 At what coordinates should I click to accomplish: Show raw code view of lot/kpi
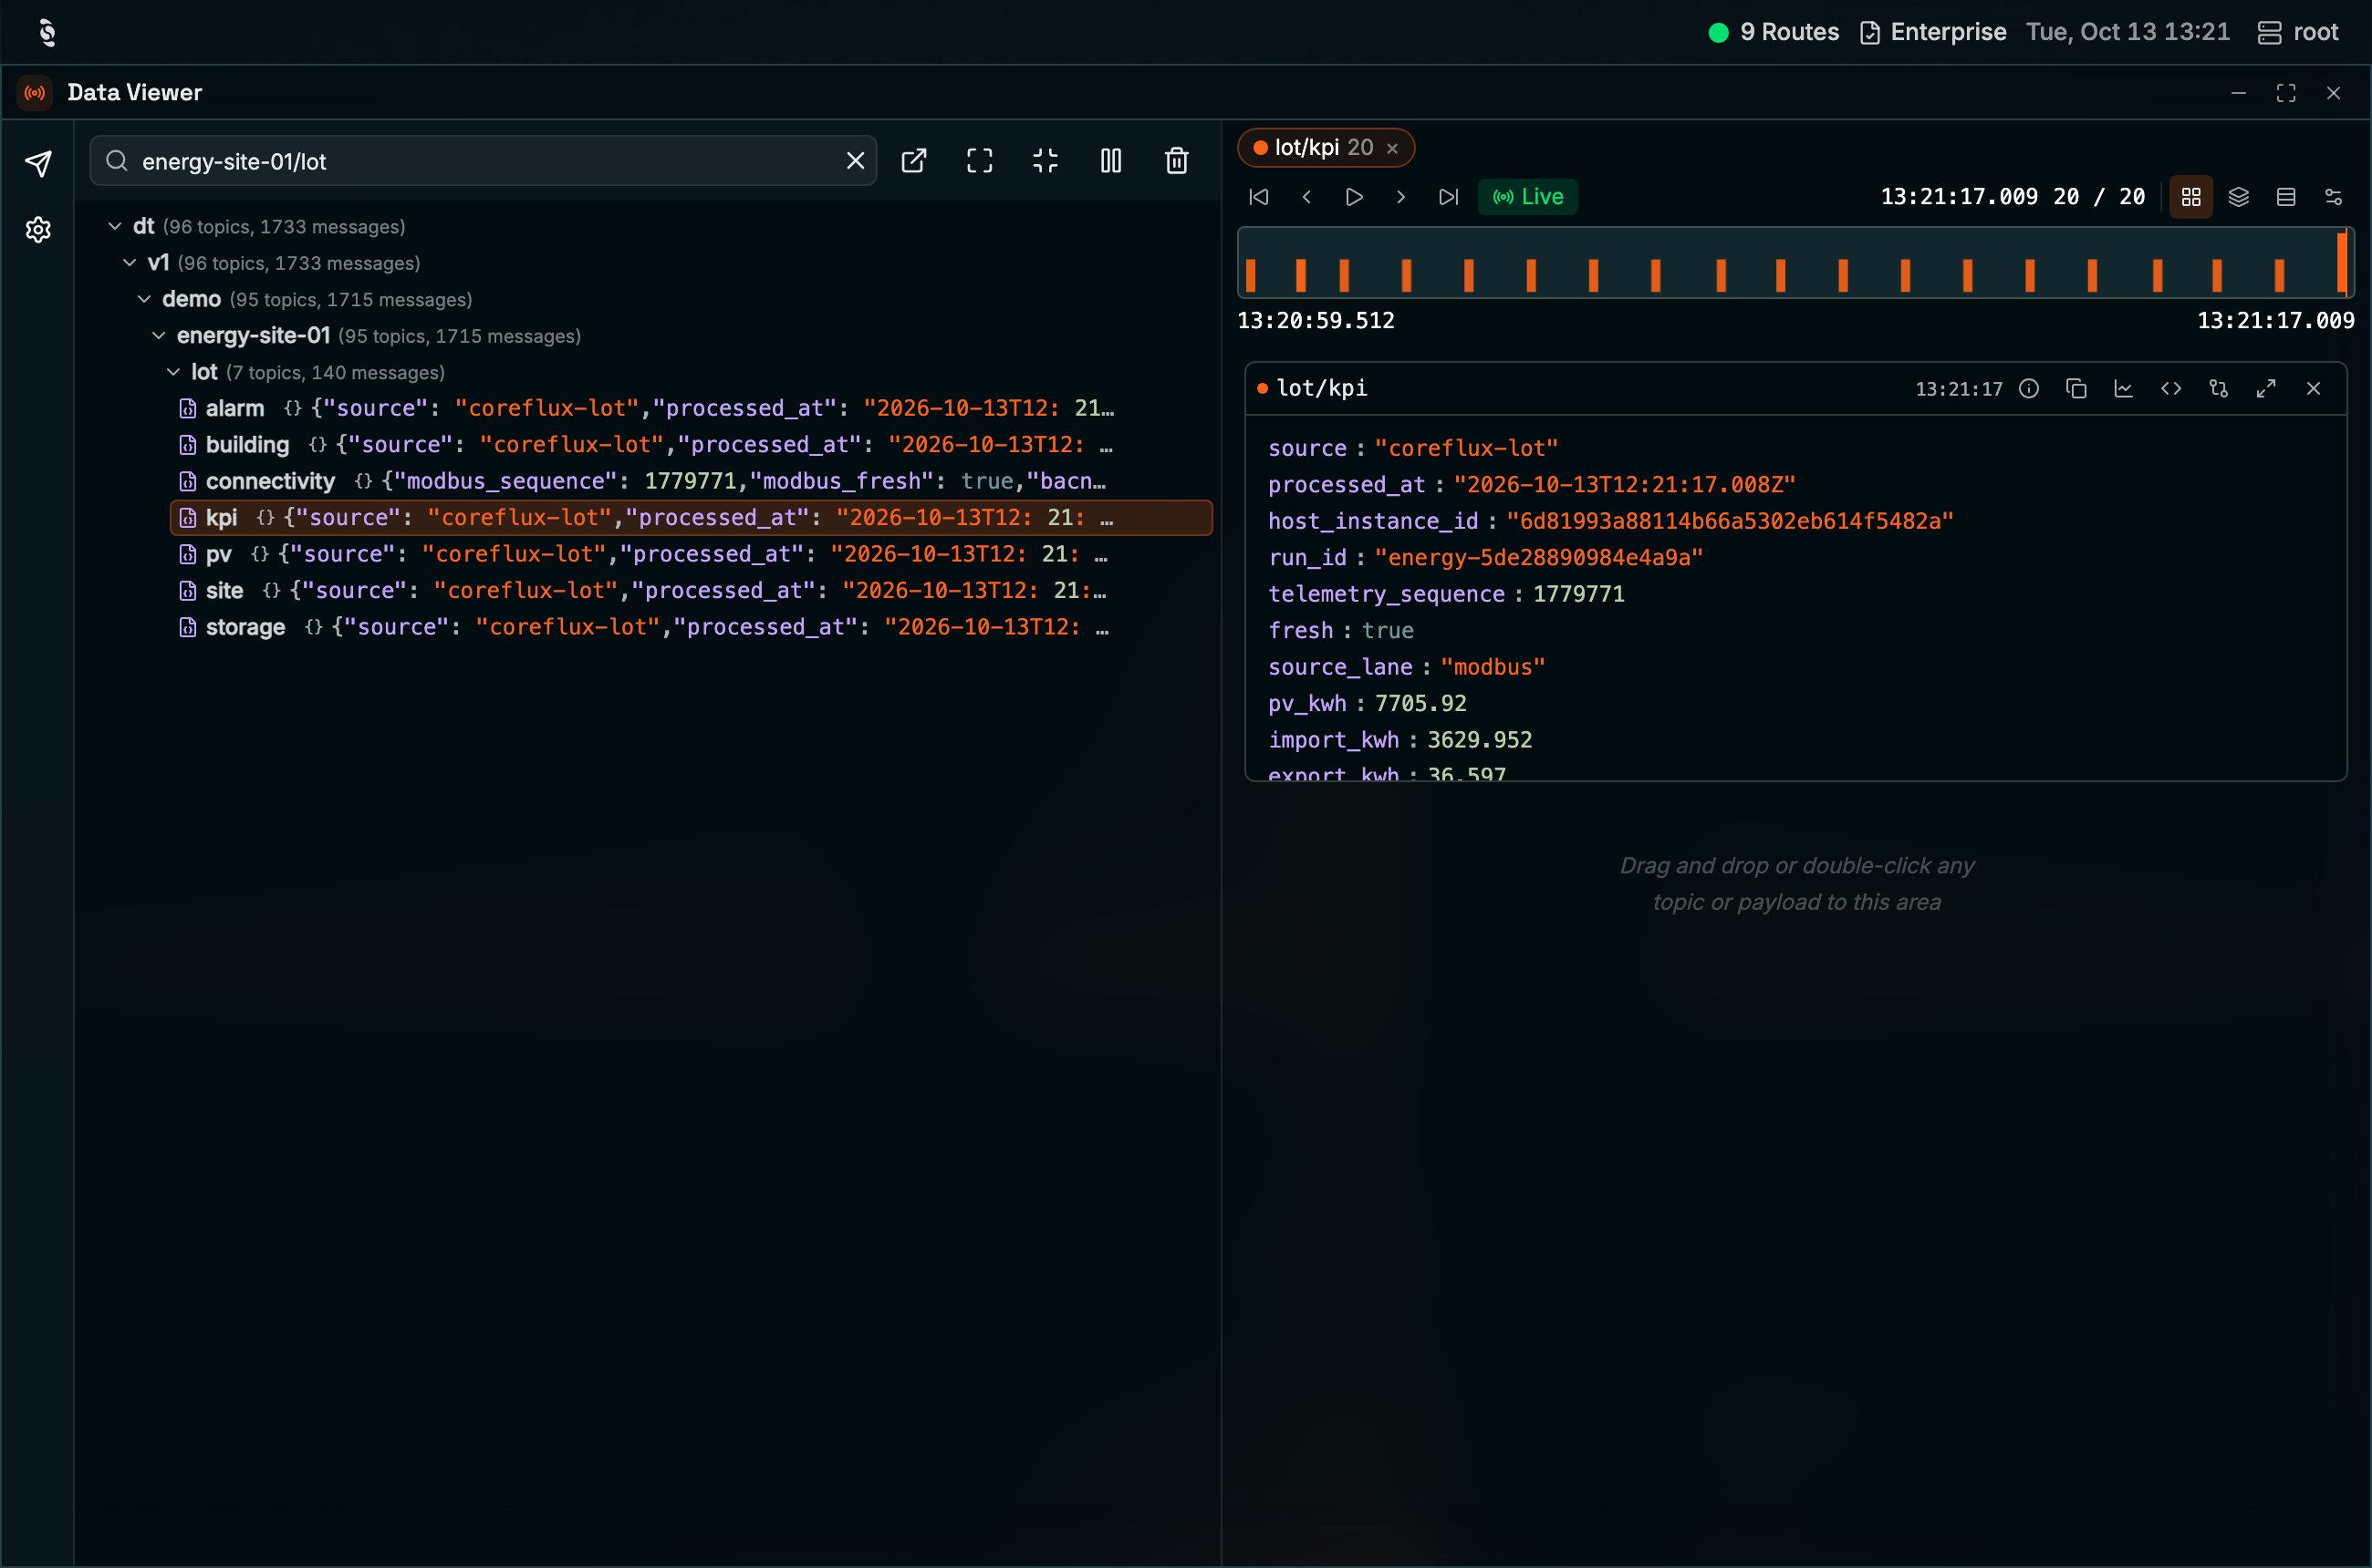click(x=2170, y=389)
